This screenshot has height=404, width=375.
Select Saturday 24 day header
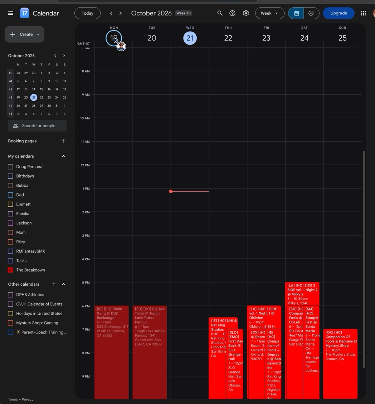(304, 38)
